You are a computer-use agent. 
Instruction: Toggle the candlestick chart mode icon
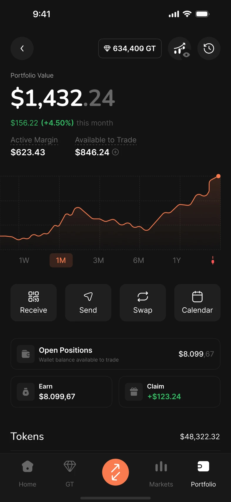213,260
